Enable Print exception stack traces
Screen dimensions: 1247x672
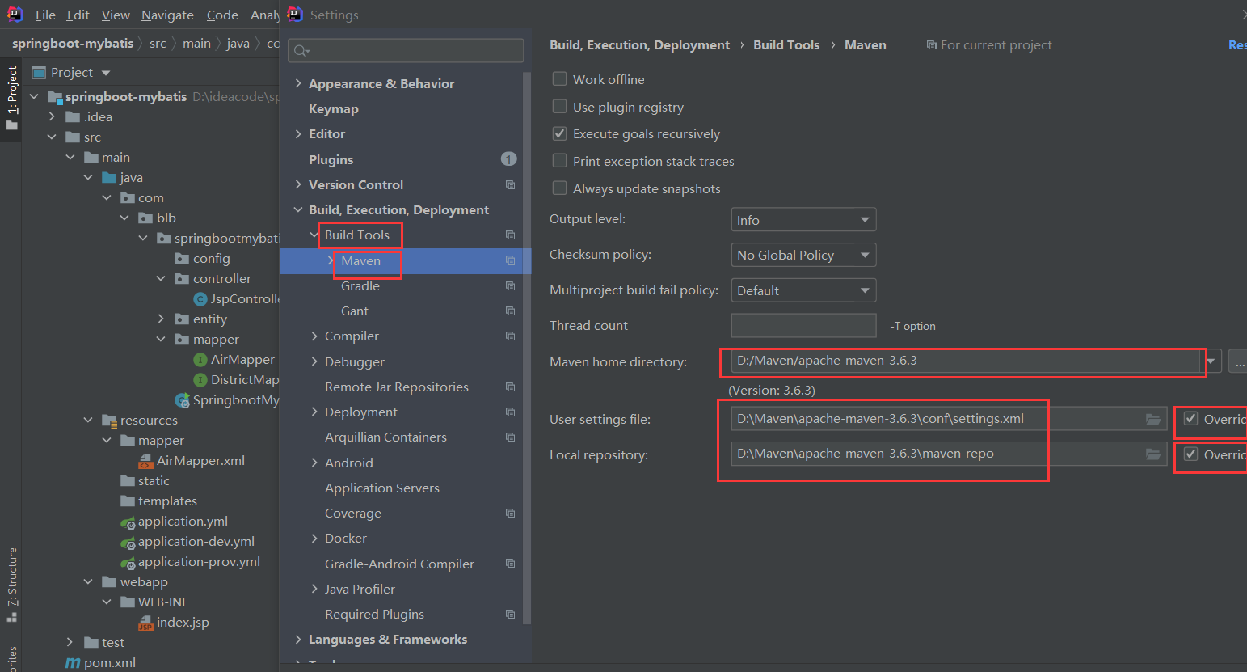click(x=559, y=161)
